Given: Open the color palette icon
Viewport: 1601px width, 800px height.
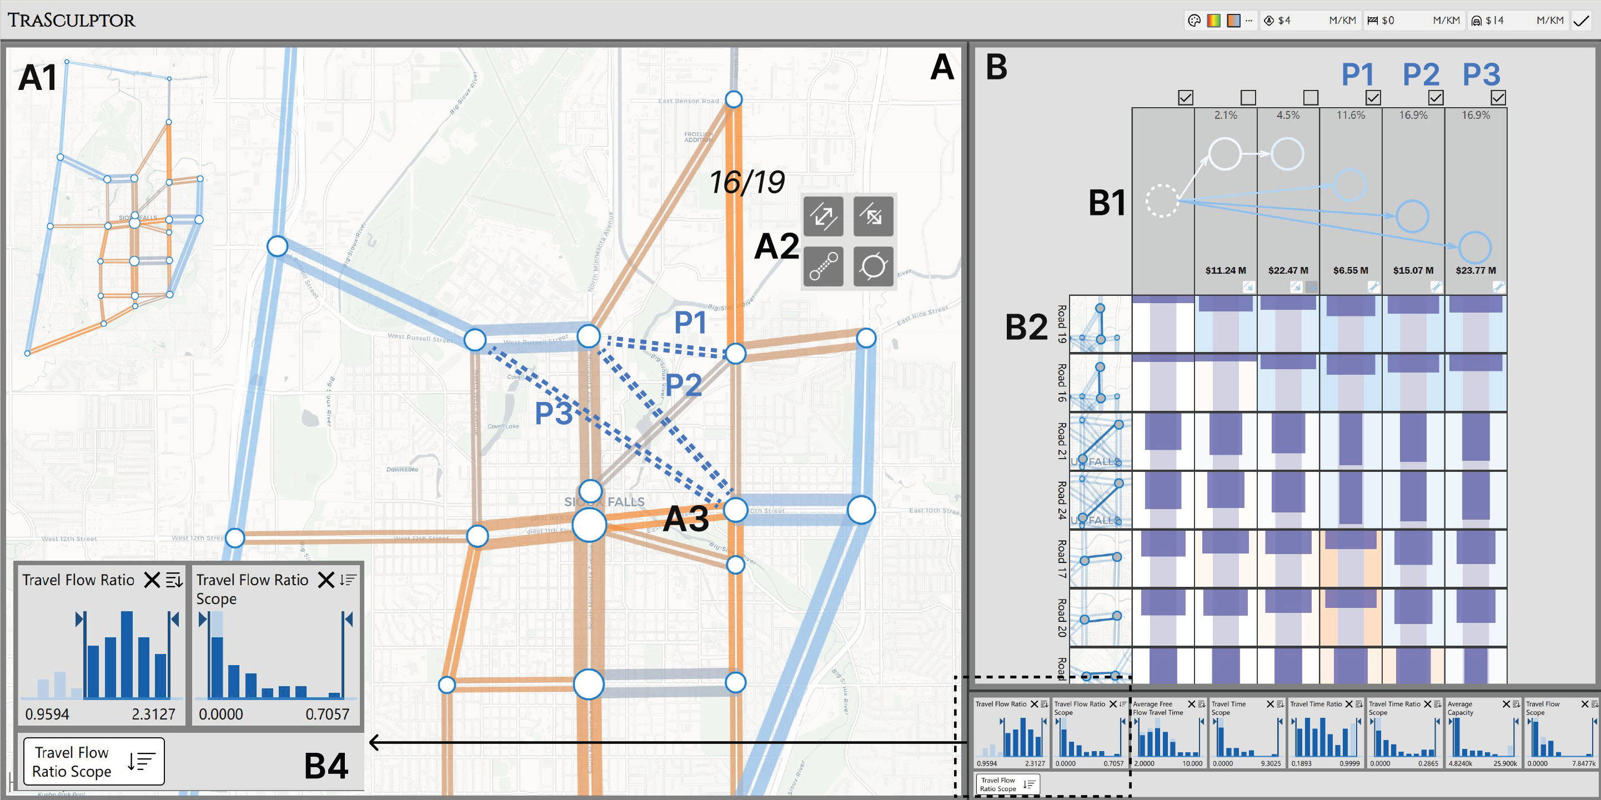Looking at the screenshot, I should point(1194,21).
